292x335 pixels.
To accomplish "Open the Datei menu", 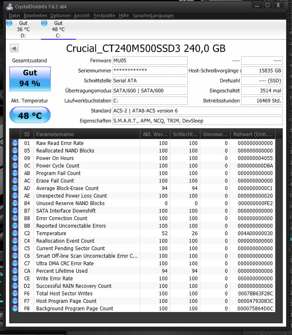I will click(x=14, y=15).
